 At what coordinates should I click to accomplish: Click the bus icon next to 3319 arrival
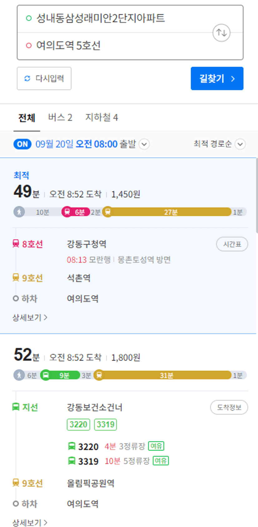point(72,461)
